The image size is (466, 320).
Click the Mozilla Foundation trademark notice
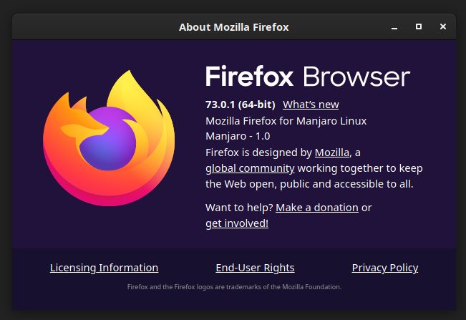point(234,287)
